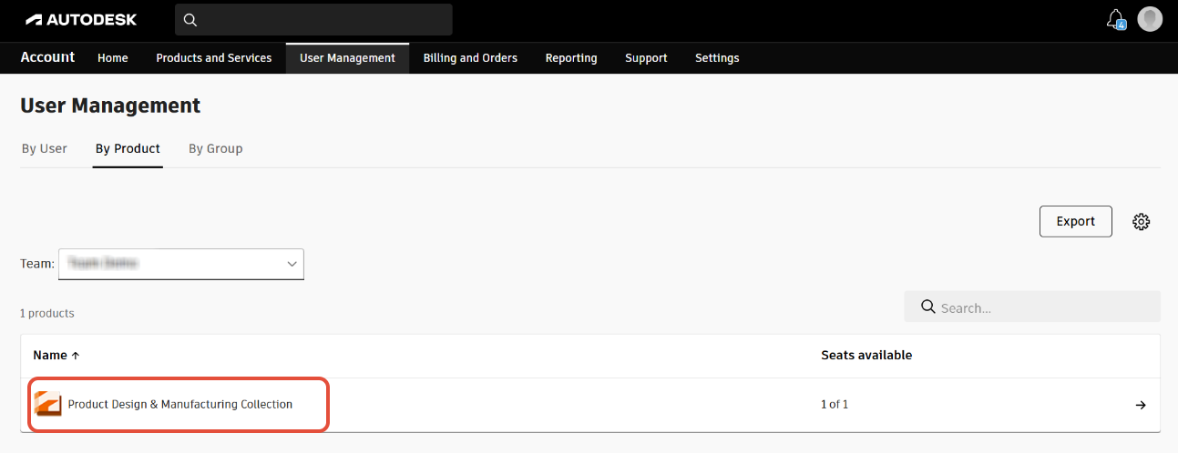The image size is (1178, 453).
Task: Select the User Management menu item
Action: click(347, 58)
